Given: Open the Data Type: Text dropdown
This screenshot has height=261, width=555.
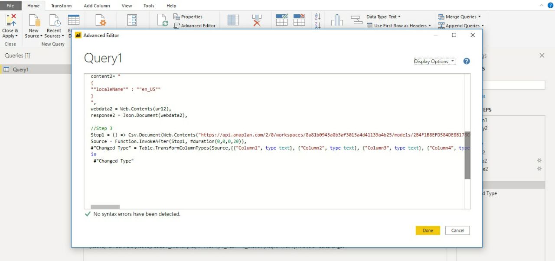Looking at the screenshot, I should click(x=384, y=16).
